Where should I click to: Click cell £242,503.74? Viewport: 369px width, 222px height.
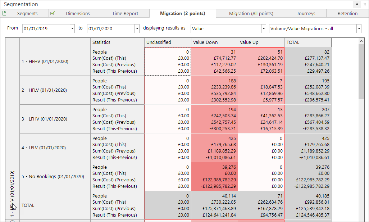pos(223,116)
